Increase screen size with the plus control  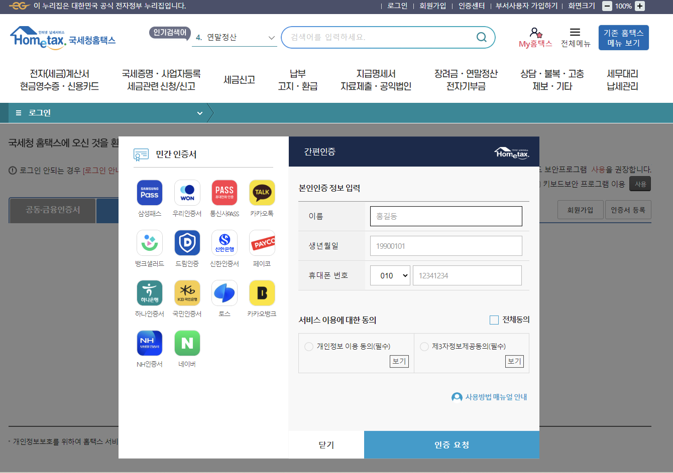point(639,6)
